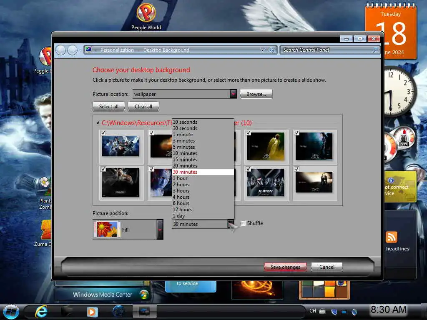The image size is (427, 320).
Task: Open the address bar history dropdown arrow
Action: point(262,50)
